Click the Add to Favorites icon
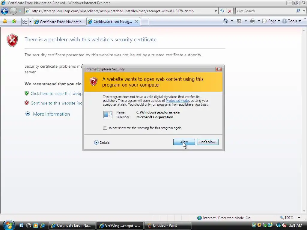 14,21
